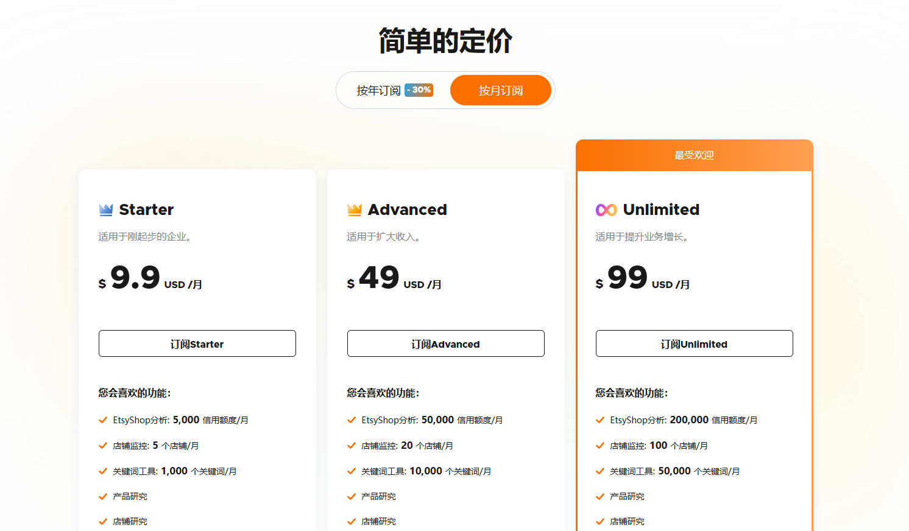Click the -30% discount badge

(x=419, y=90)
